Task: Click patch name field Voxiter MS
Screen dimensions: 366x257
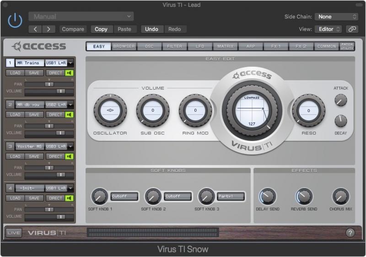Action: click(29, 146)
